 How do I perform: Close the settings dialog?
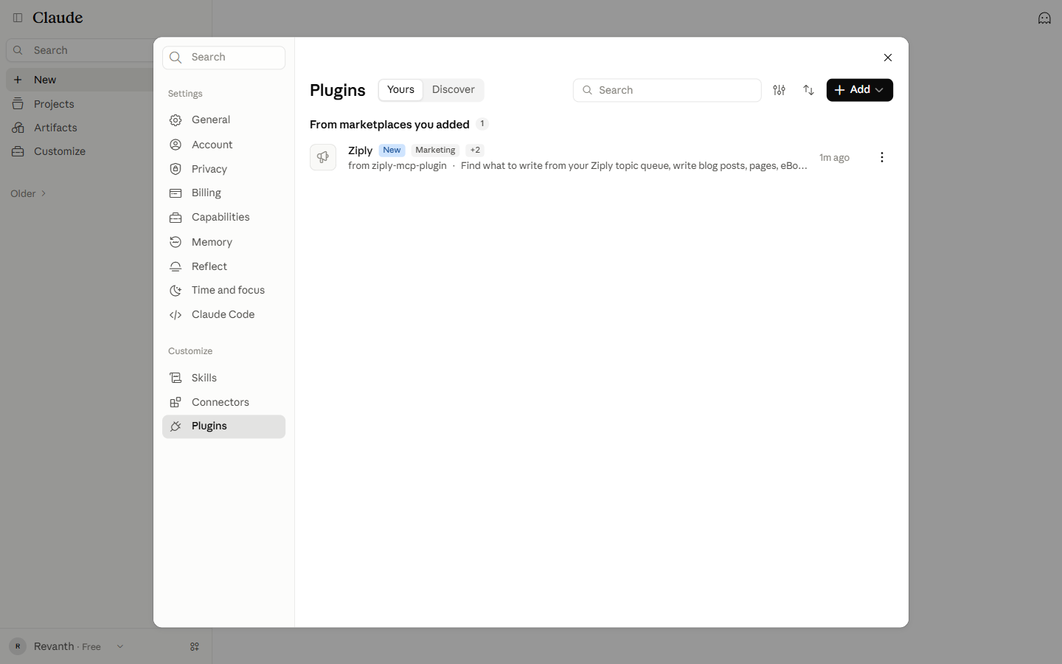(888, 58)
